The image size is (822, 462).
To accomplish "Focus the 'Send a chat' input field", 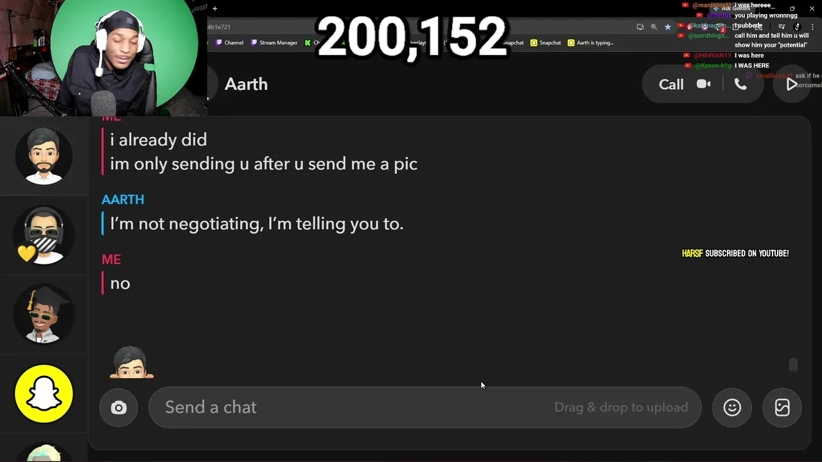I will pyautogui.click(x=424, y=407).
